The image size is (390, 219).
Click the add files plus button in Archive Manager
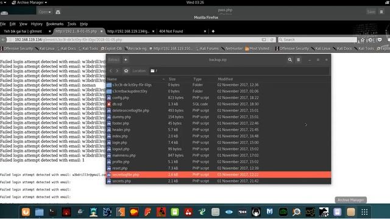[126, 60]
